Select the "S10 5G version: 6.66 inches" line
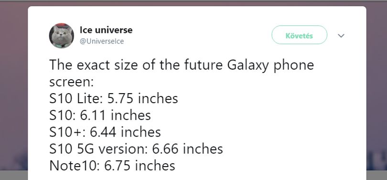Viewport: 387px width, 180px height. pos(136,148)
